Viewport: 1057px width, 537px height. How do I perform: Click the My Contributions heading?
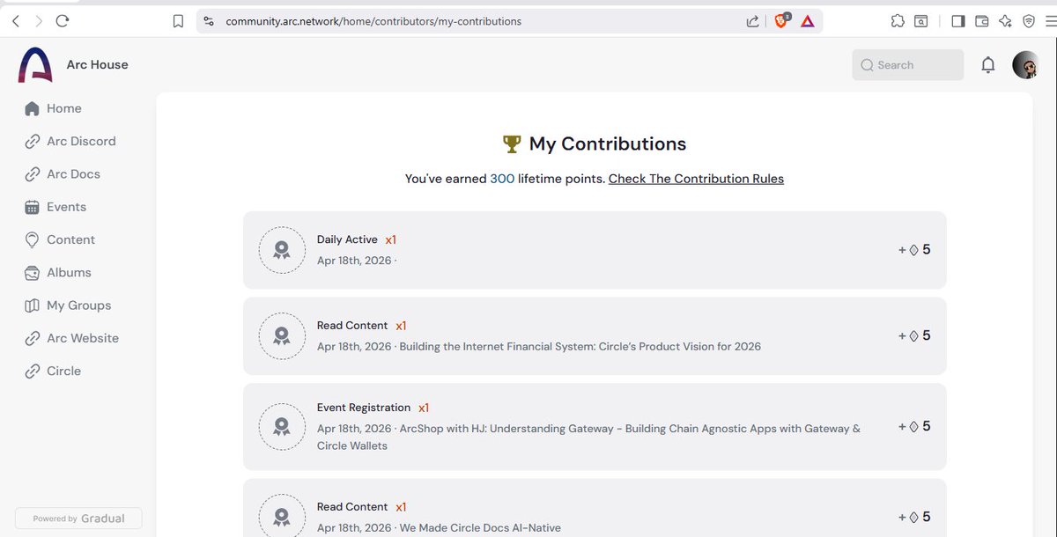(x=608, y=143)
